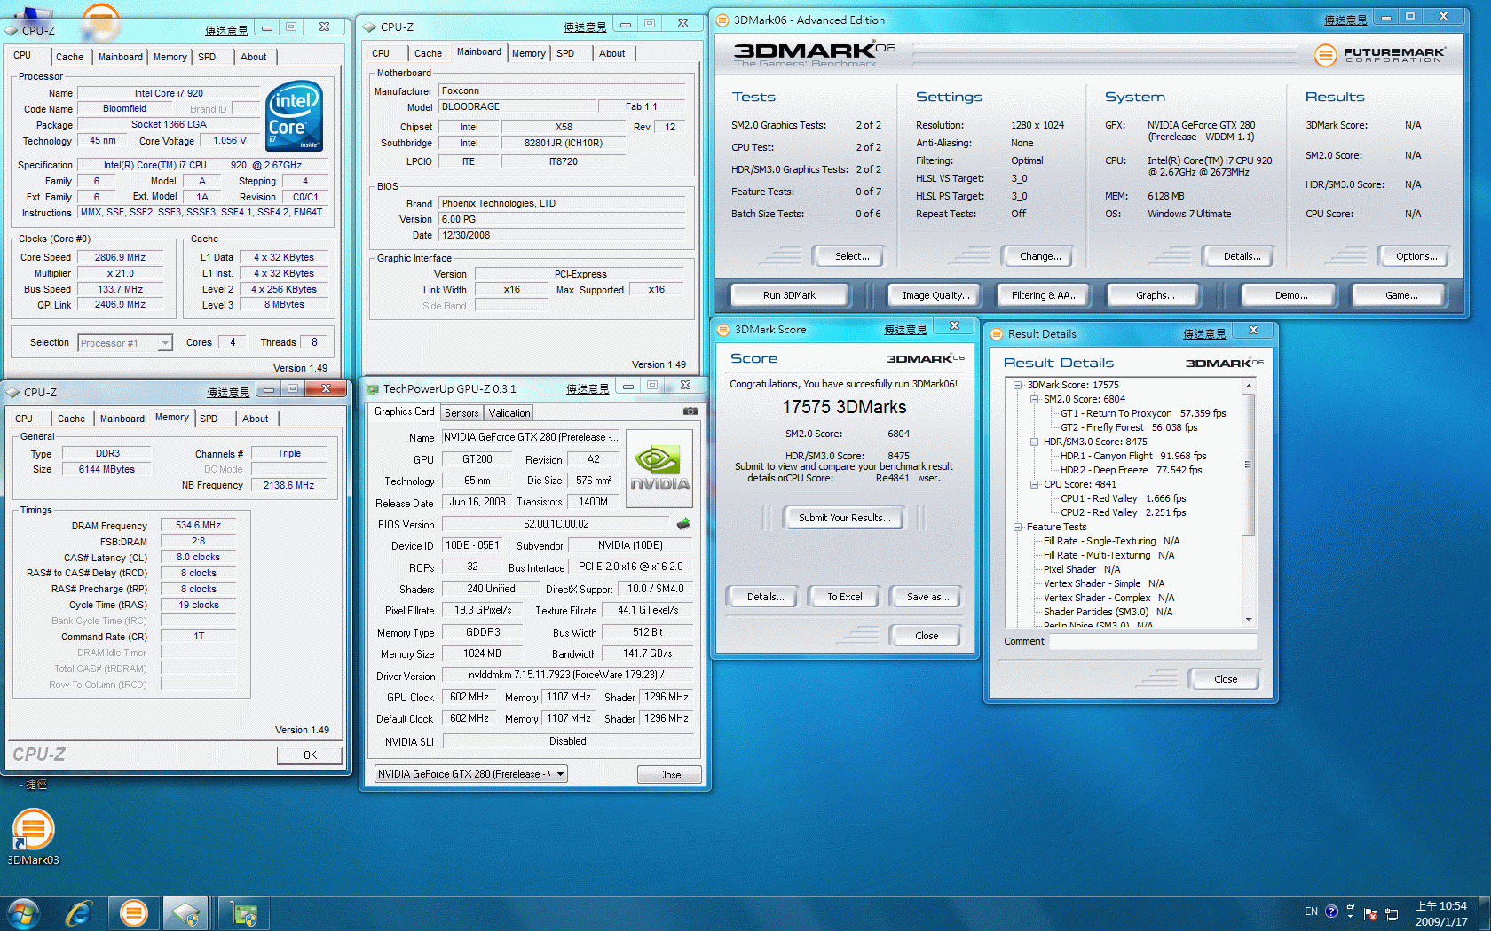The image size is (1491, 931).
Task: Click the Comment text field
Action: pos(1152,641)
